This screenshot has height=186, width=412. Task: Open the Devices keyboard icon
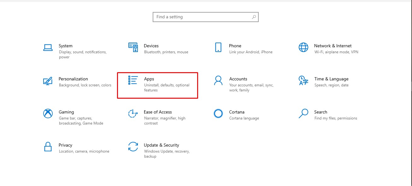pyautogui.click(x=133, y=47)
